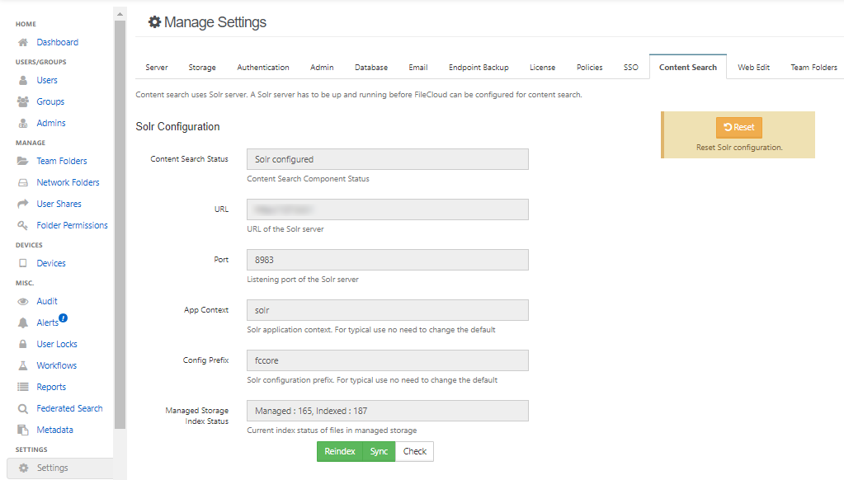Select the Endpoint Backup tab
Viewport: 844px width, 480px height.
[x=479, y=68]
